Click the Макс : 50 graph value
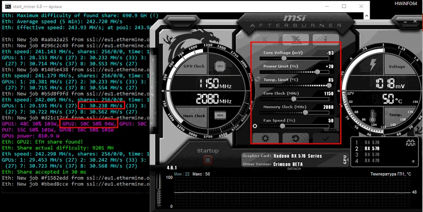Viewport: 423px width, 212px height. pos(201,174)
